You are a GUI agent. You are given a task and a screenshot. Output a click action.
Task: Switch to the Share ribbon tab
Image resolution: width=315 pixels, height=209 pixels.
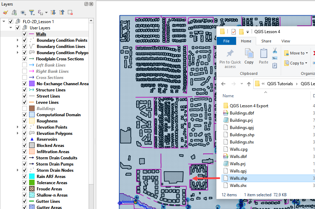coord(266,41)
